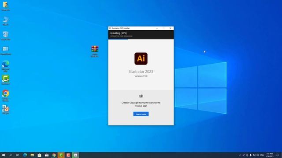Open the green Camtasia desktop shortcut
This screenshot has width=282, height=158.
tap(6, 80)
